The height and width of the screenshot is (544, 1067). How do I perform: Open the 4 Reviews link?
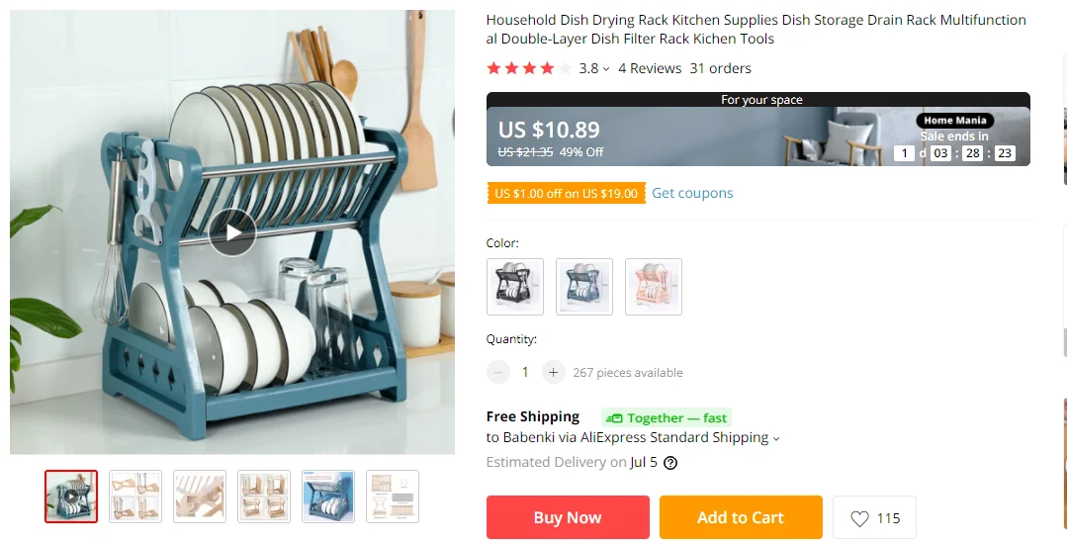pos(650,68)
